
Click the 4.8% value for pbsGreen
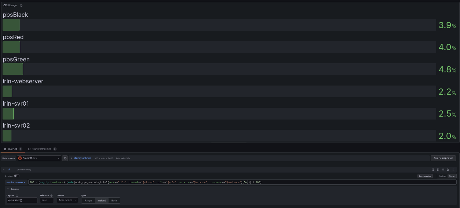[448, 69]
